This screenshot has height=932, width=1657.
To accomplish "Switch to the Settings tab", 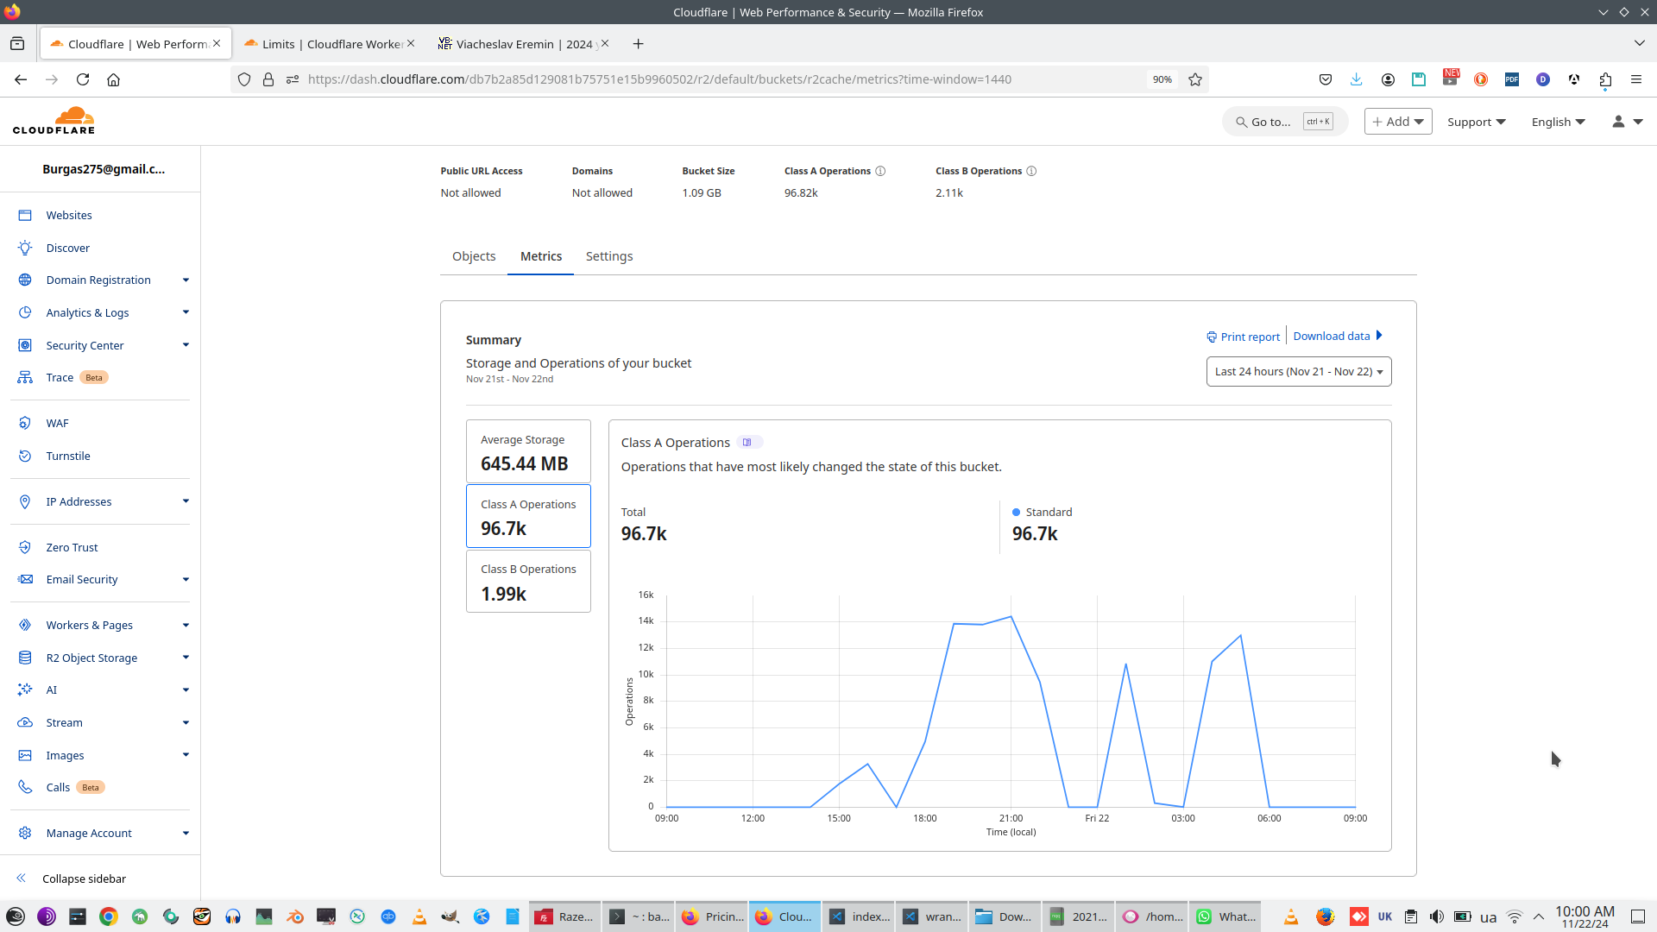I will pyautogui.click(x=608, y=256).
